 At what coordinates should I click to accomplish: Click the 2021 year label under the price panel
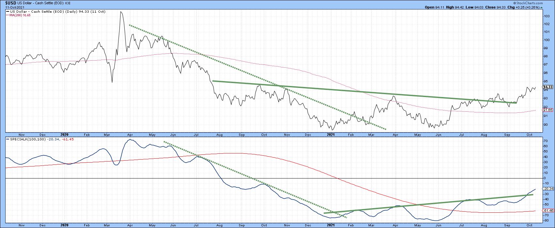[x=331, y=134]
